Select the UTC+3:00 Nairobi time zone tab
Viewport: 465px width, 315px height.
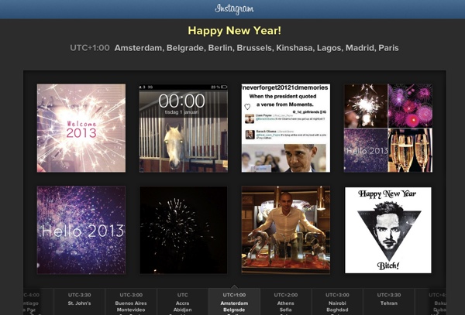coord(337,301)
